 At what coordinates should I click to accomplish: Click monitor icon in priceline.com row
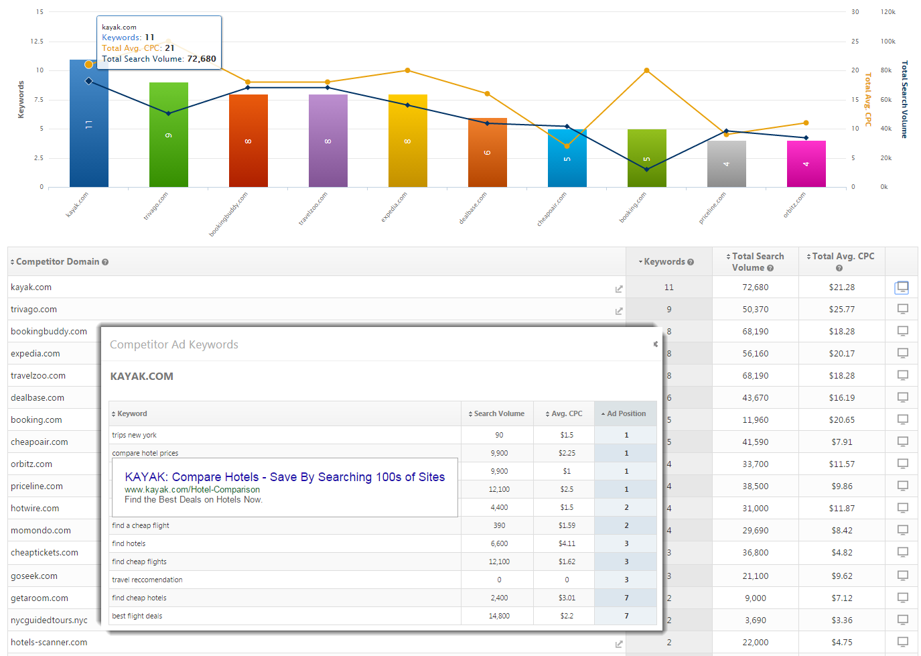click(902, 486)
